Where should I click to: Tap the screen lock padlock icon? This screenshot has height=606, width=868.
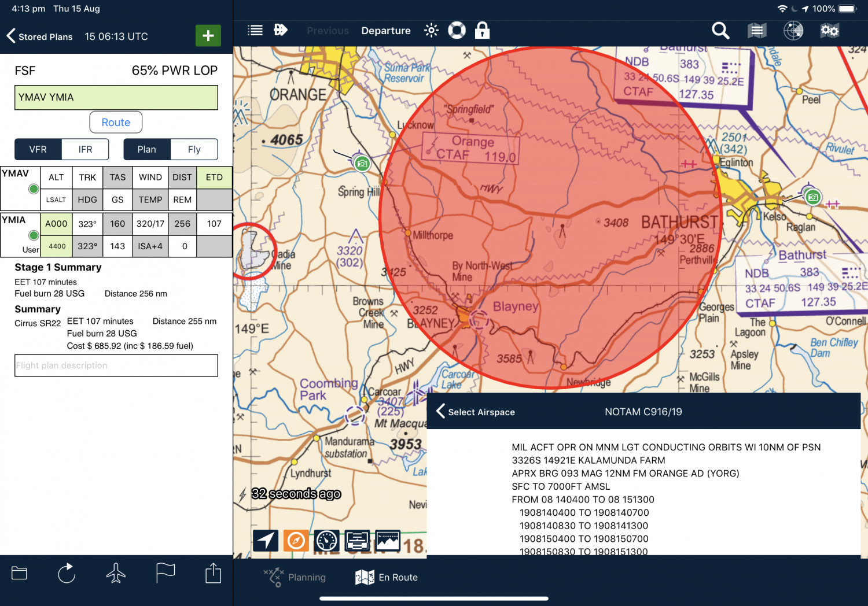point(482,30)
